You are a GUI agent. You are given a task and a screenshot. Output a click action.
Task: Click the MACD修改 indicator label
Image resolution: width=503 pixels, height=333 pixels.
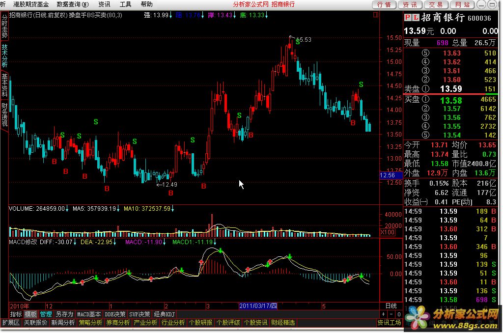coord(23,242)
